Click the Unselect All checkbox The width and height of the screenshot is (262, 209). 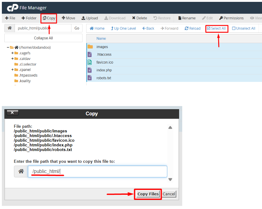tap(234, 29)
